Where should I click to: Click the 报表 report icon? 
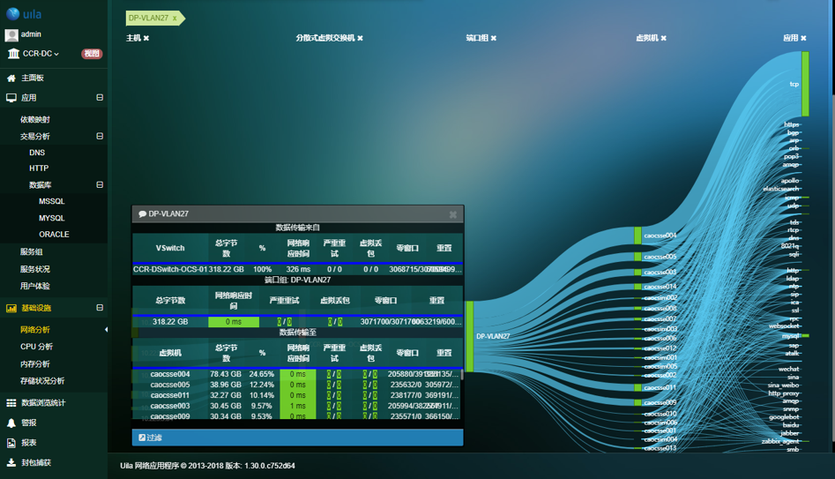(11, 443)
